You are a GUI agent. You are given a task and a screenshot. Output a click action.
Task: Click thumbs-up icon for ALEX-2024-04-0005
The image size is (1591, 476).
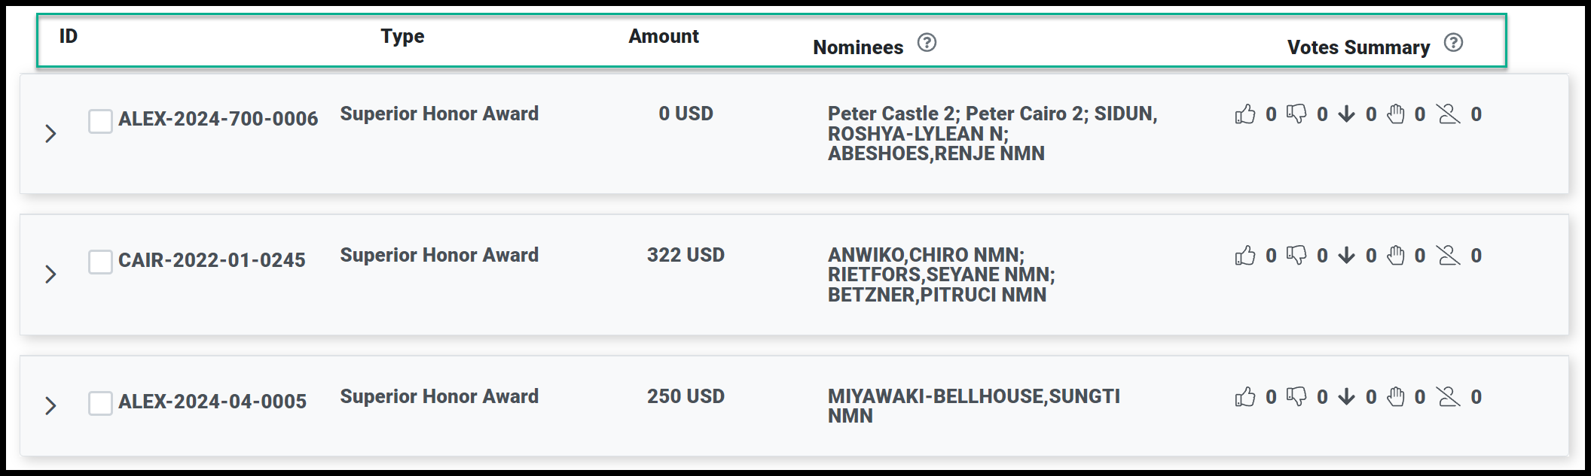[x=1245, y=397]
